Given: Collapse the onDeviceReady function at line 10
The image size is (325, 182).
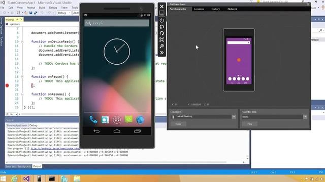Looking at the screenshot, I should [22, 41].
